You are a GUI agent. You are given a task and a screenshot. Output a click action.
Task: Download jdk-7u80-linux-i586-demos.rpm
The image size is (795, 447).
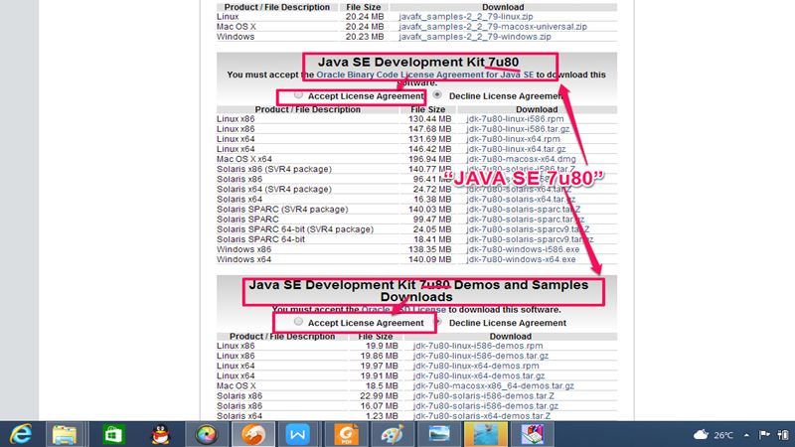tap(478, 346)
